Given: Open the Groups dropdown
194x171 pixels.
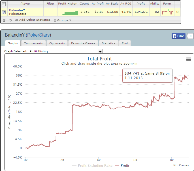Looking at the screenshot, I should coord(63,20).
